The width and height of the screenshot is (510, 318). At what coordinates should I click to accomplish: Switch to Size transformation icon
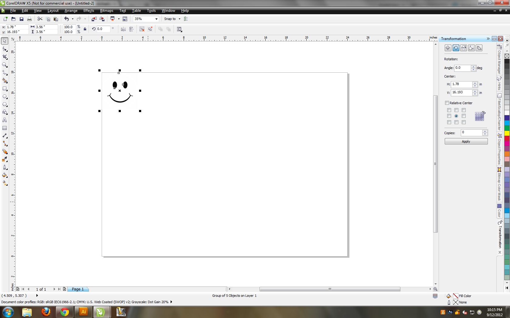[x=471, y=48]
